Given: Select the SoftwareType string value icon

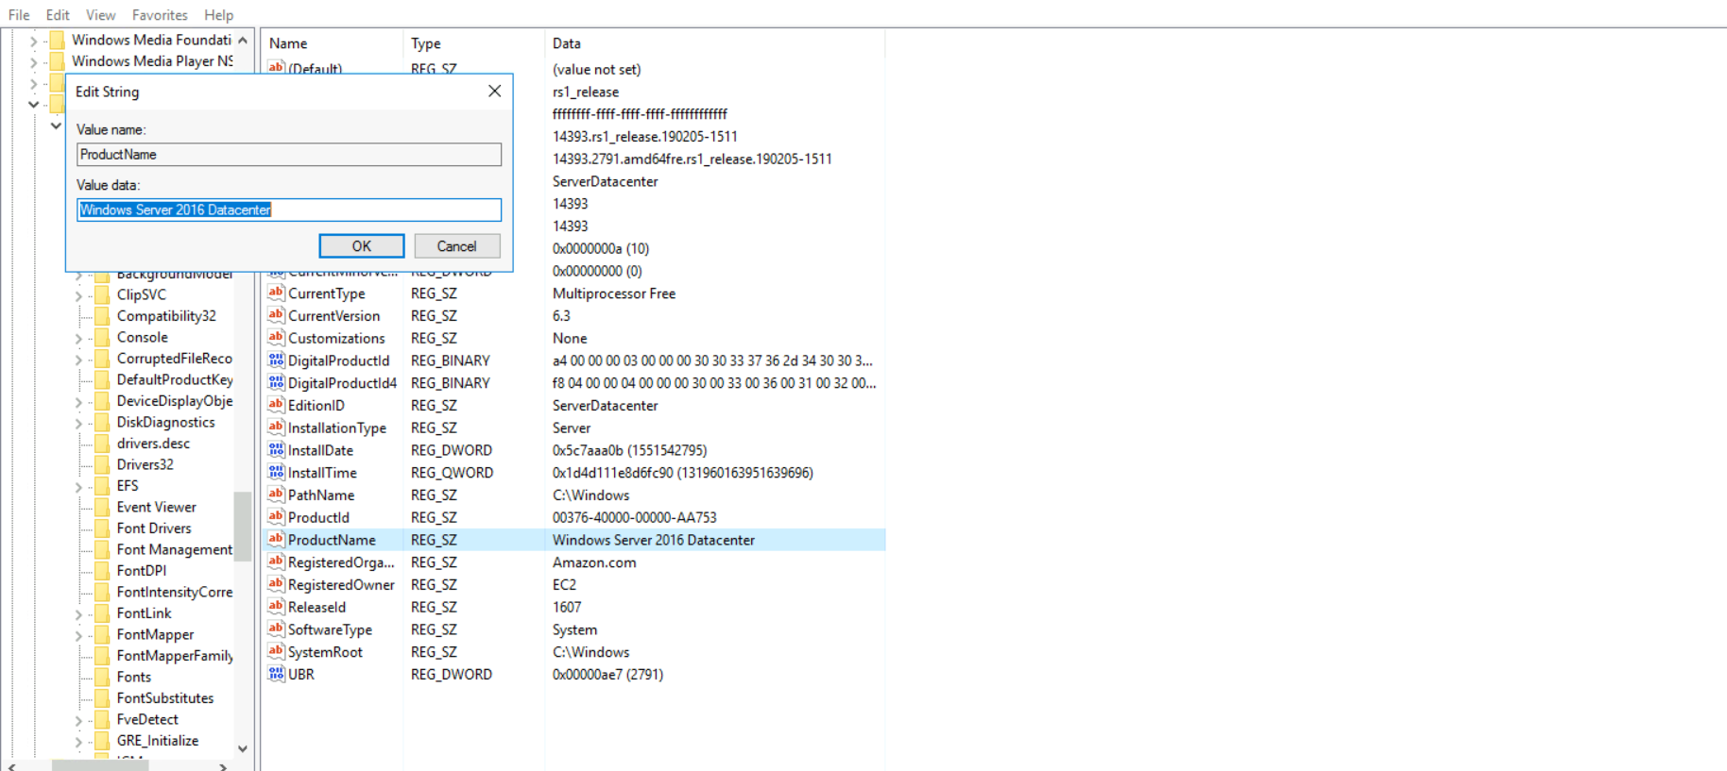Looking at the screenshot, I should click(x=276, y=629).
